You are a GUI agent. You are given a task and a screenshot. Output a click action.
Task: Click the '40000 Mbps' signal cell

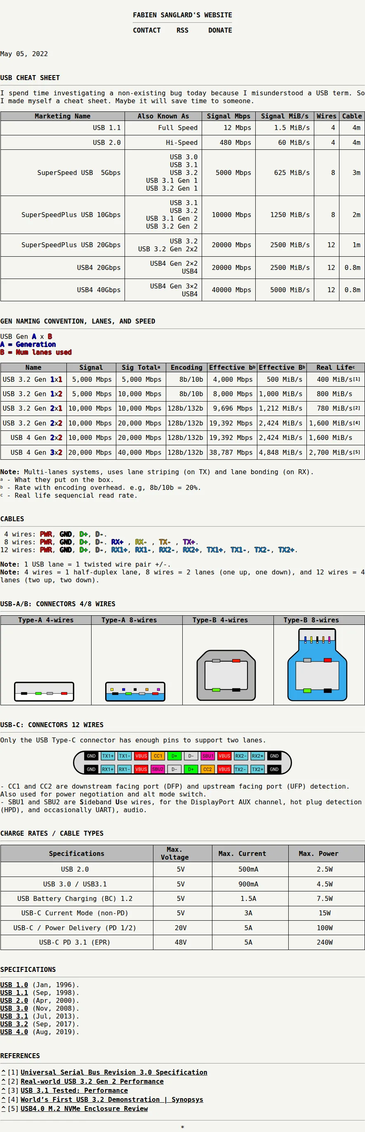pos(228,290)
